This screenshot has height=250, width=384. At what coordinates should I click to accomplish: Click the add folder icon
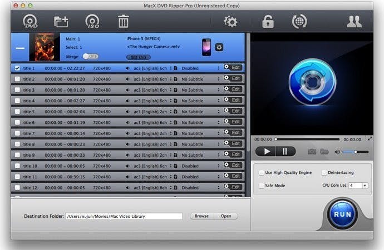tap(61, 22)
